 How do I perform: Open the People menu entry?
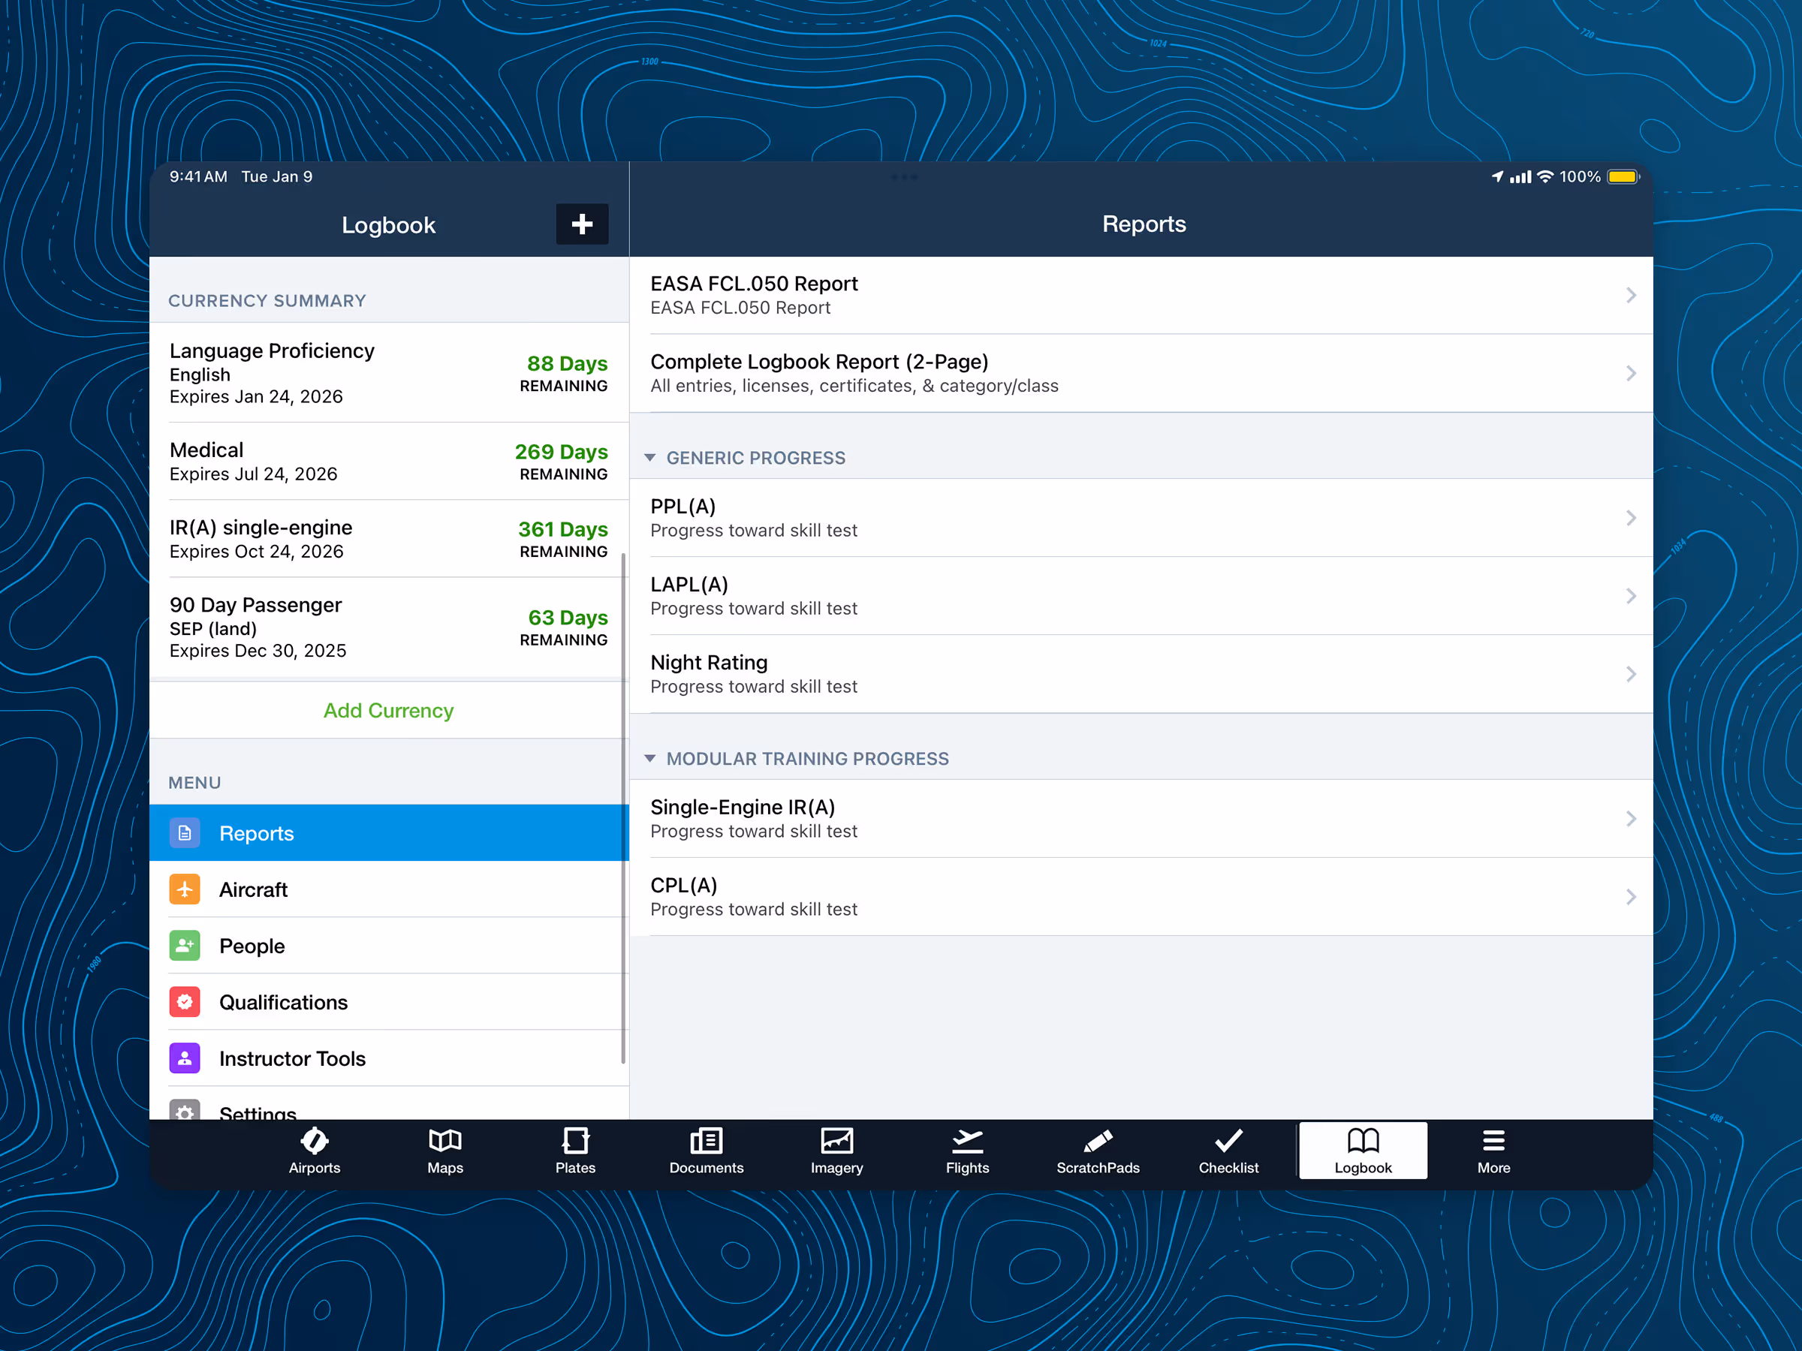[185, 946]
